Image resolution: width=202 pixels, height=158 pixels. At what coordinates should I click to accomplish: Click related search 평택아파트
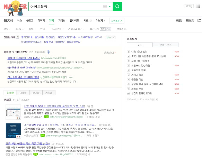click(x=27, y=37)
